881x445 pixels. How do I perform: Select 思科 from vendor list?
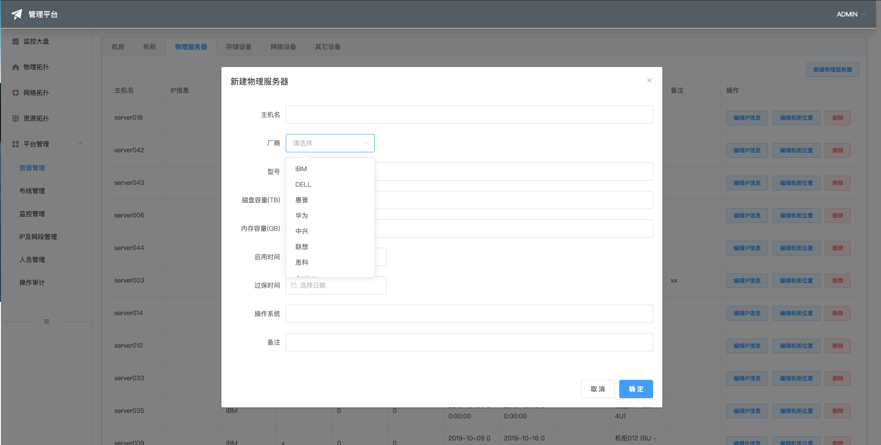330,262
